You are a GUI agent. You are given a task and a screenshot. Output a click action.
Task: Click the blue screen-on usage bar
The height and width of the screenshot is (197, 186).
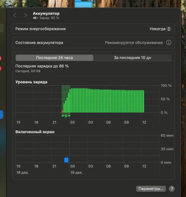click(66, 160)
